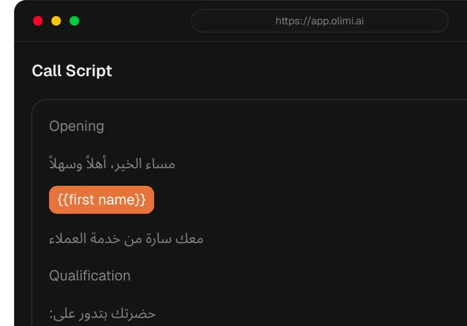Click the phrase أهلاً وسهلاً in greeting line
This screenshot has height=326, width=467.
[x=78, y=164]
